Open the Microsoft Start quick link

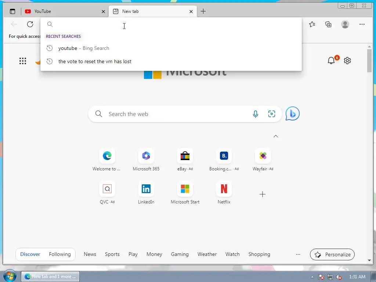185,193
